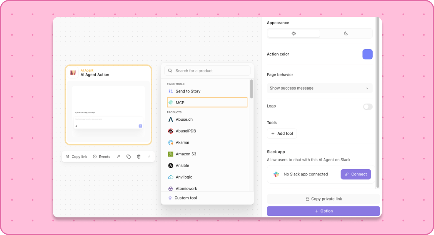Open Events for the action

(x=101, y=156)
